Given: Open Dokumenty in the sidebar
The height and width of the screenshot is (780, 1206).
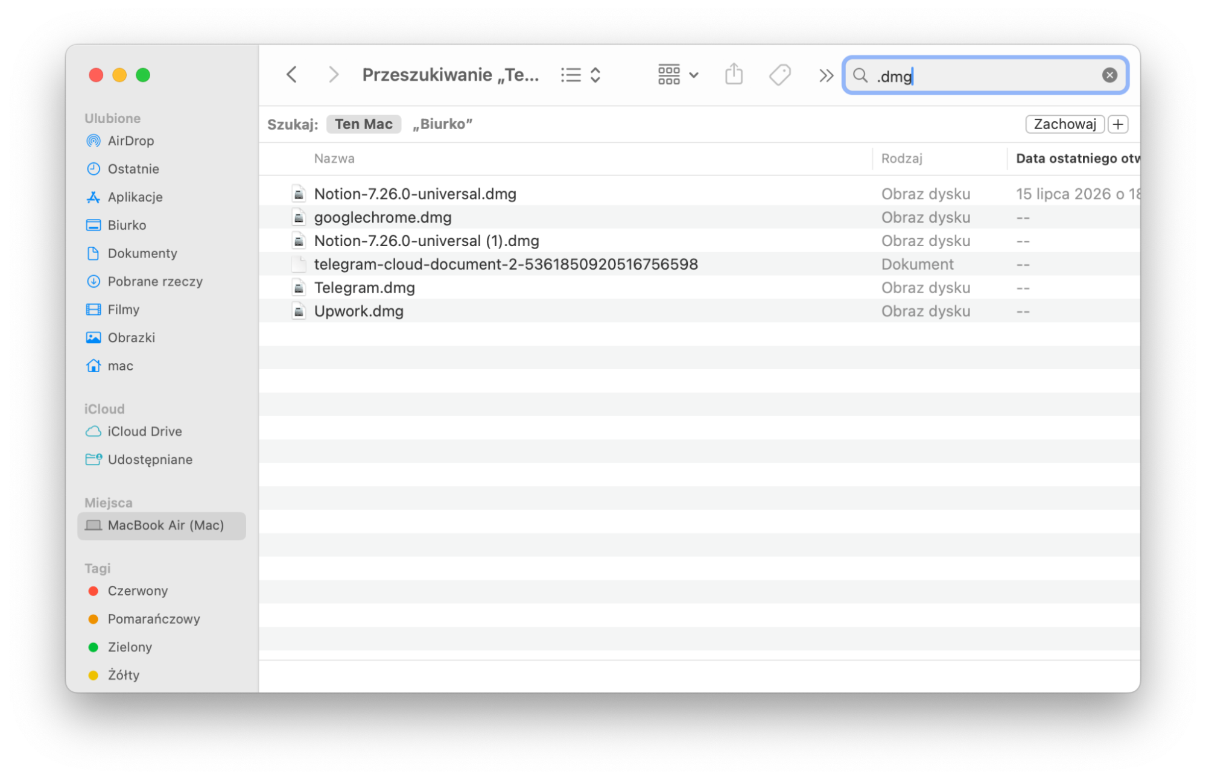Looking at the screenshot, I should click(131, 253).
